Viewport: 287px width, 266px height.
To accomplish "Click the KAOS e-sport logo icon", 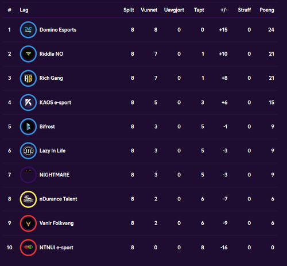I will coord(28,102).
